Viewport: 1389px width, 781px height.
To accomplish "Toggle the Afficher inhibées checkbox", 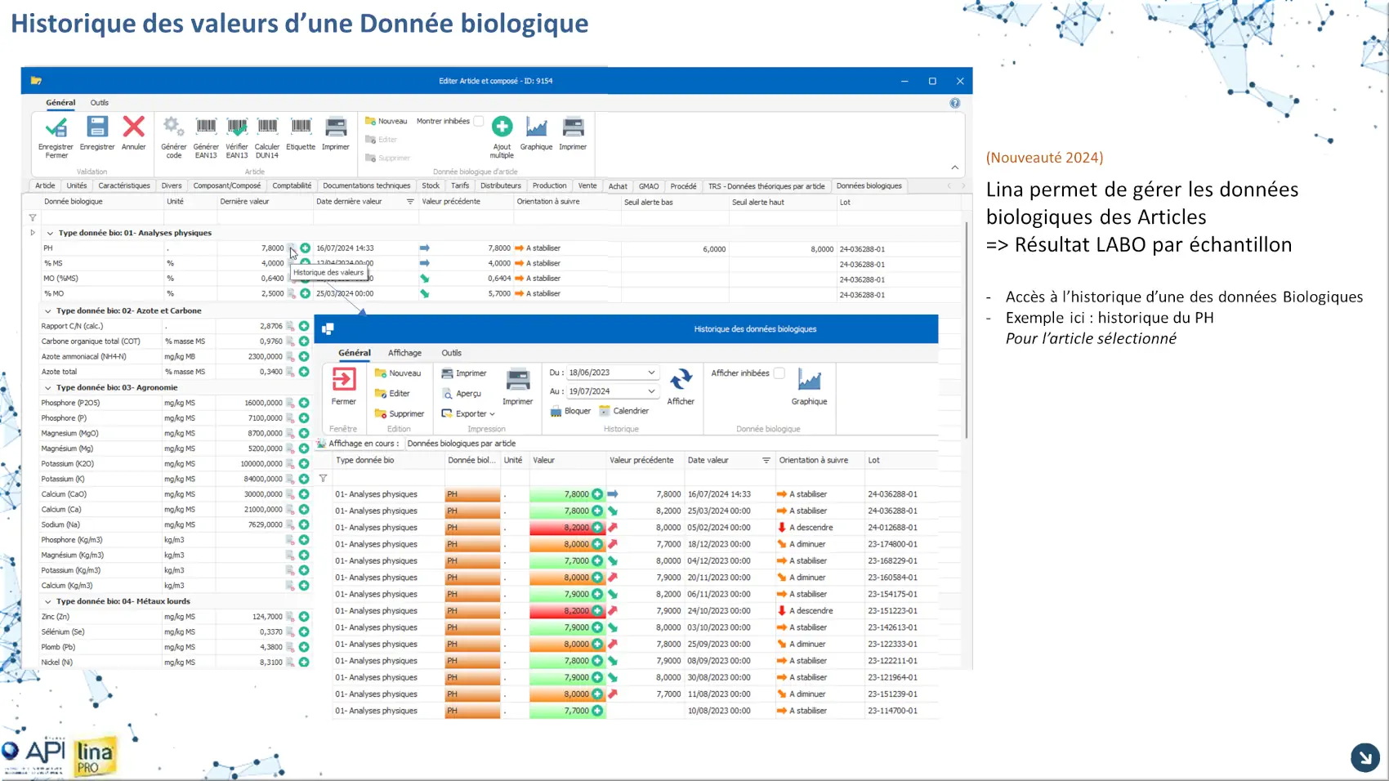I will (x=779, y=373).
